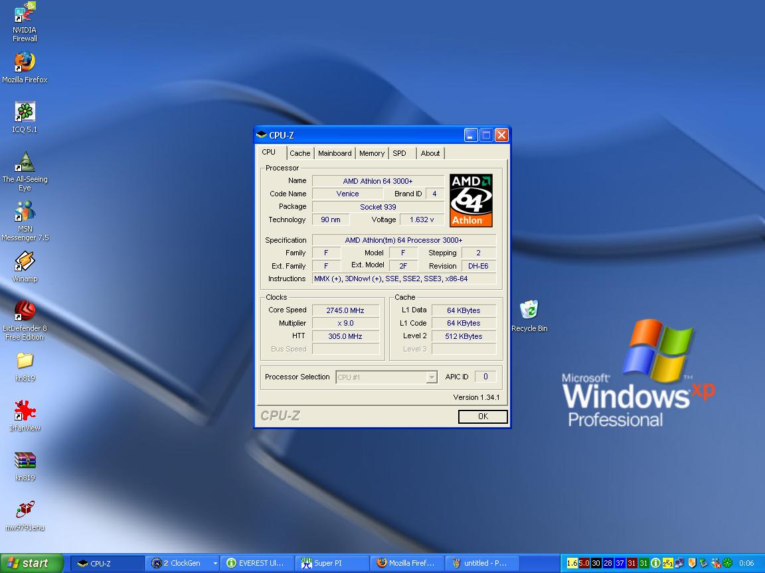Open IrfanView desktop shortcut
Viewport: 765px width, 573px height.
25,416
